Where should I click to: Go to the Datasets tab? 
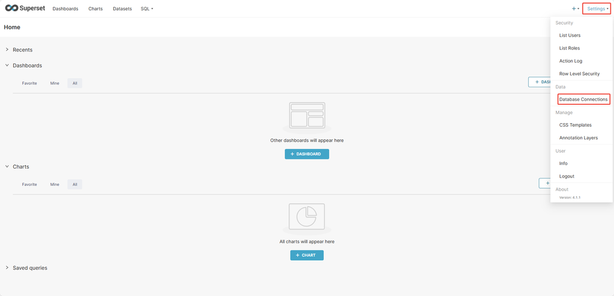pyautogui.click(x=122, y=9)
